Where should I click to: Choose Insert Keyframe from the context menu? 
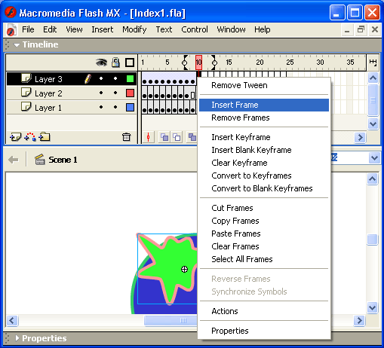click(241, 137)
